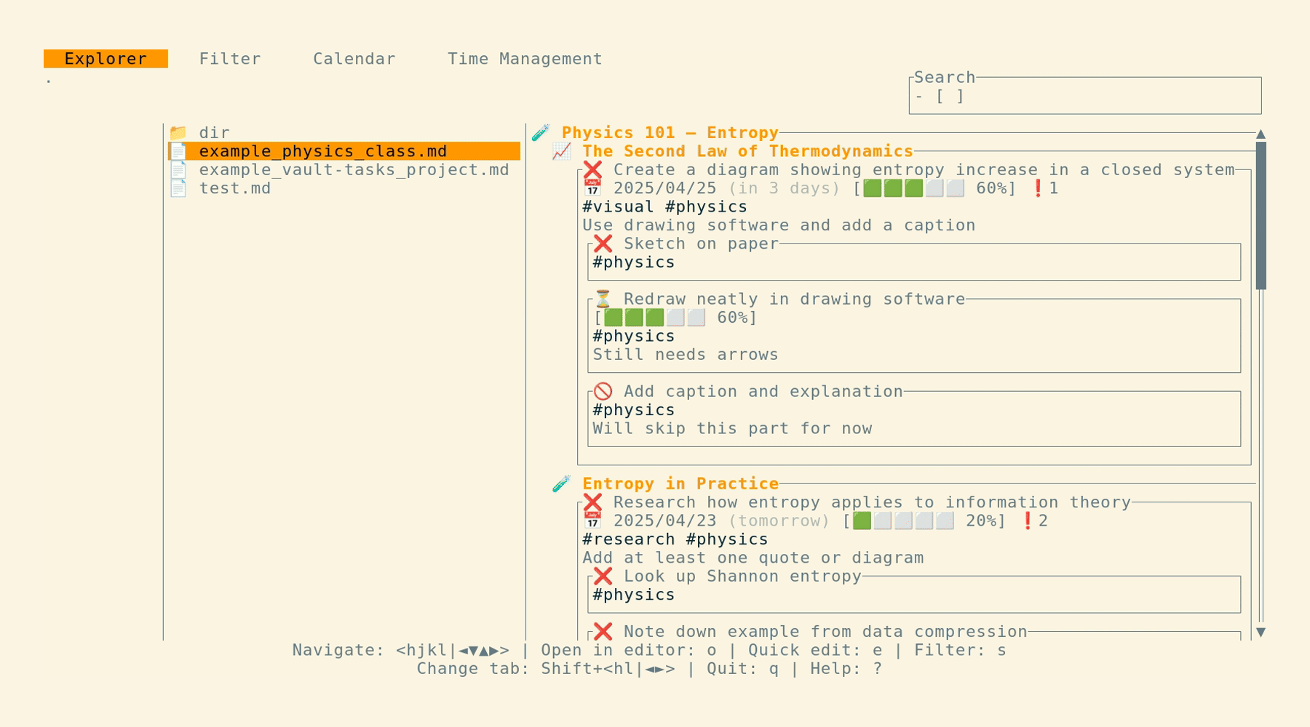Click priority exclamation mark next to 1
This screenshot has height=727, width=1310.
(x=1038, y=188)
